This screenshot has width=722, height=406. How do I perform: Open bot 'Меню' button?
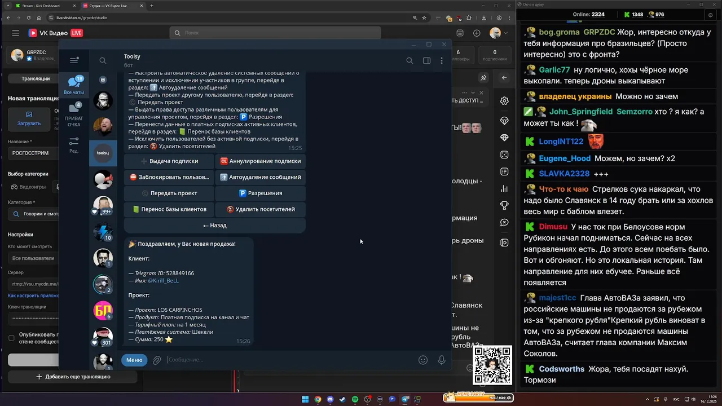pyautogui.click(x=134, y=360)
